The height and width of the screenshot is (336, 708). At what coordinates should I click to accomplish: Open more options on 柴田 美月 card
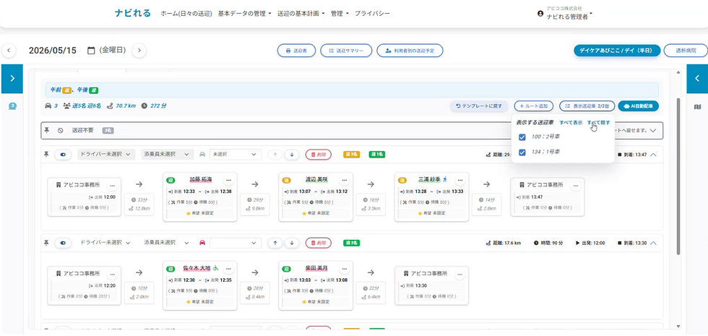[345, 269]
